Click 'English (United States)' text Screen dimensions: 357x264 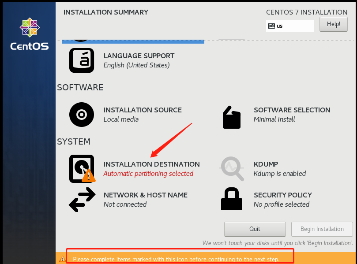(137, 66)
